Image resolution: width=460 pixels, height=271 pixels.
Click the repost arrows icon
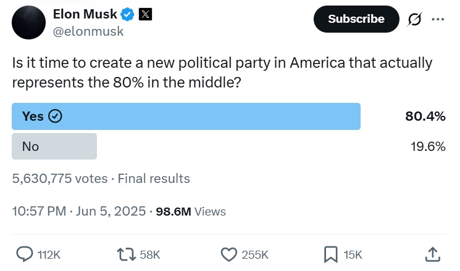pos(127,254)
